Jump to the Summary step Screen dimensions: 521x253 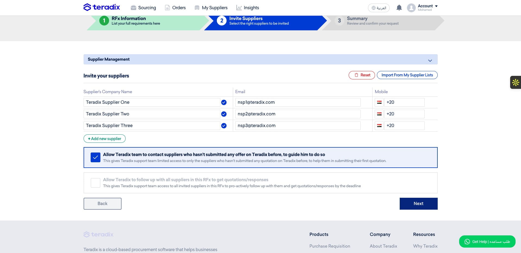[x=383, y=23]
